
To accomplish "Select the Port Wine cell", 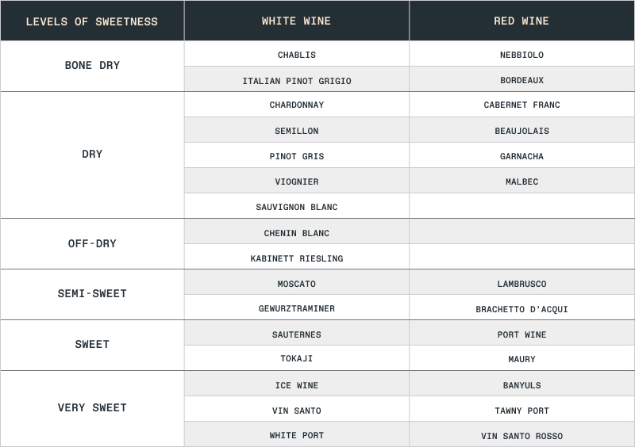I will click(x=521, y=333).
